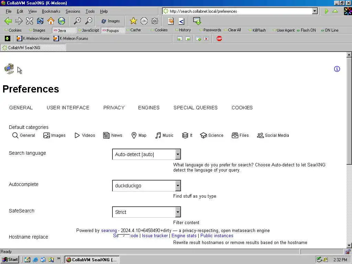
Task: Toggle the Flash ON switch
Action: click(306, 30)
